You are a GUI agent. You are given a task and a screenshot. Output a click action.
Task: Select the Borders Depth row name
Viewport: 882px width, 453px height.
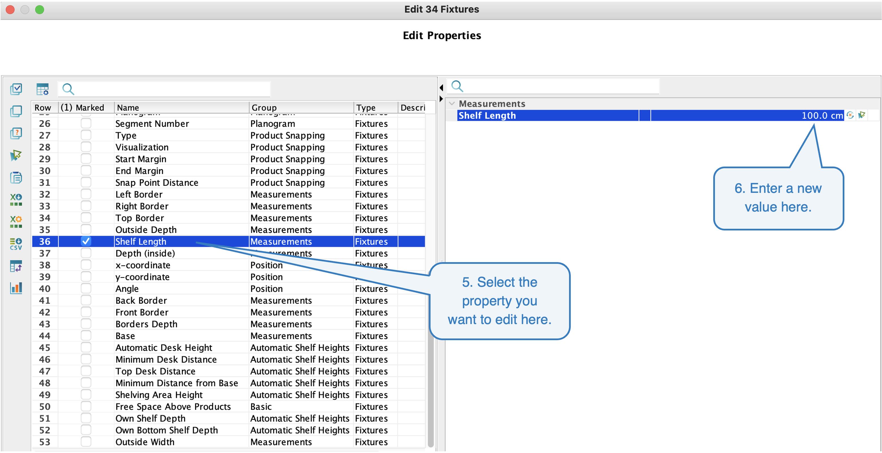(146, 324)
